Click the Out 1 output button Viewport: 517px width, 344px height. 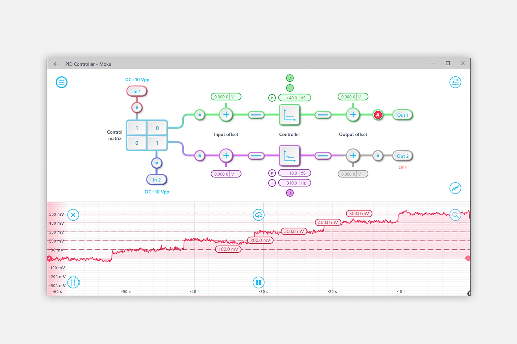pyautogui.click(x=403, y=115)
